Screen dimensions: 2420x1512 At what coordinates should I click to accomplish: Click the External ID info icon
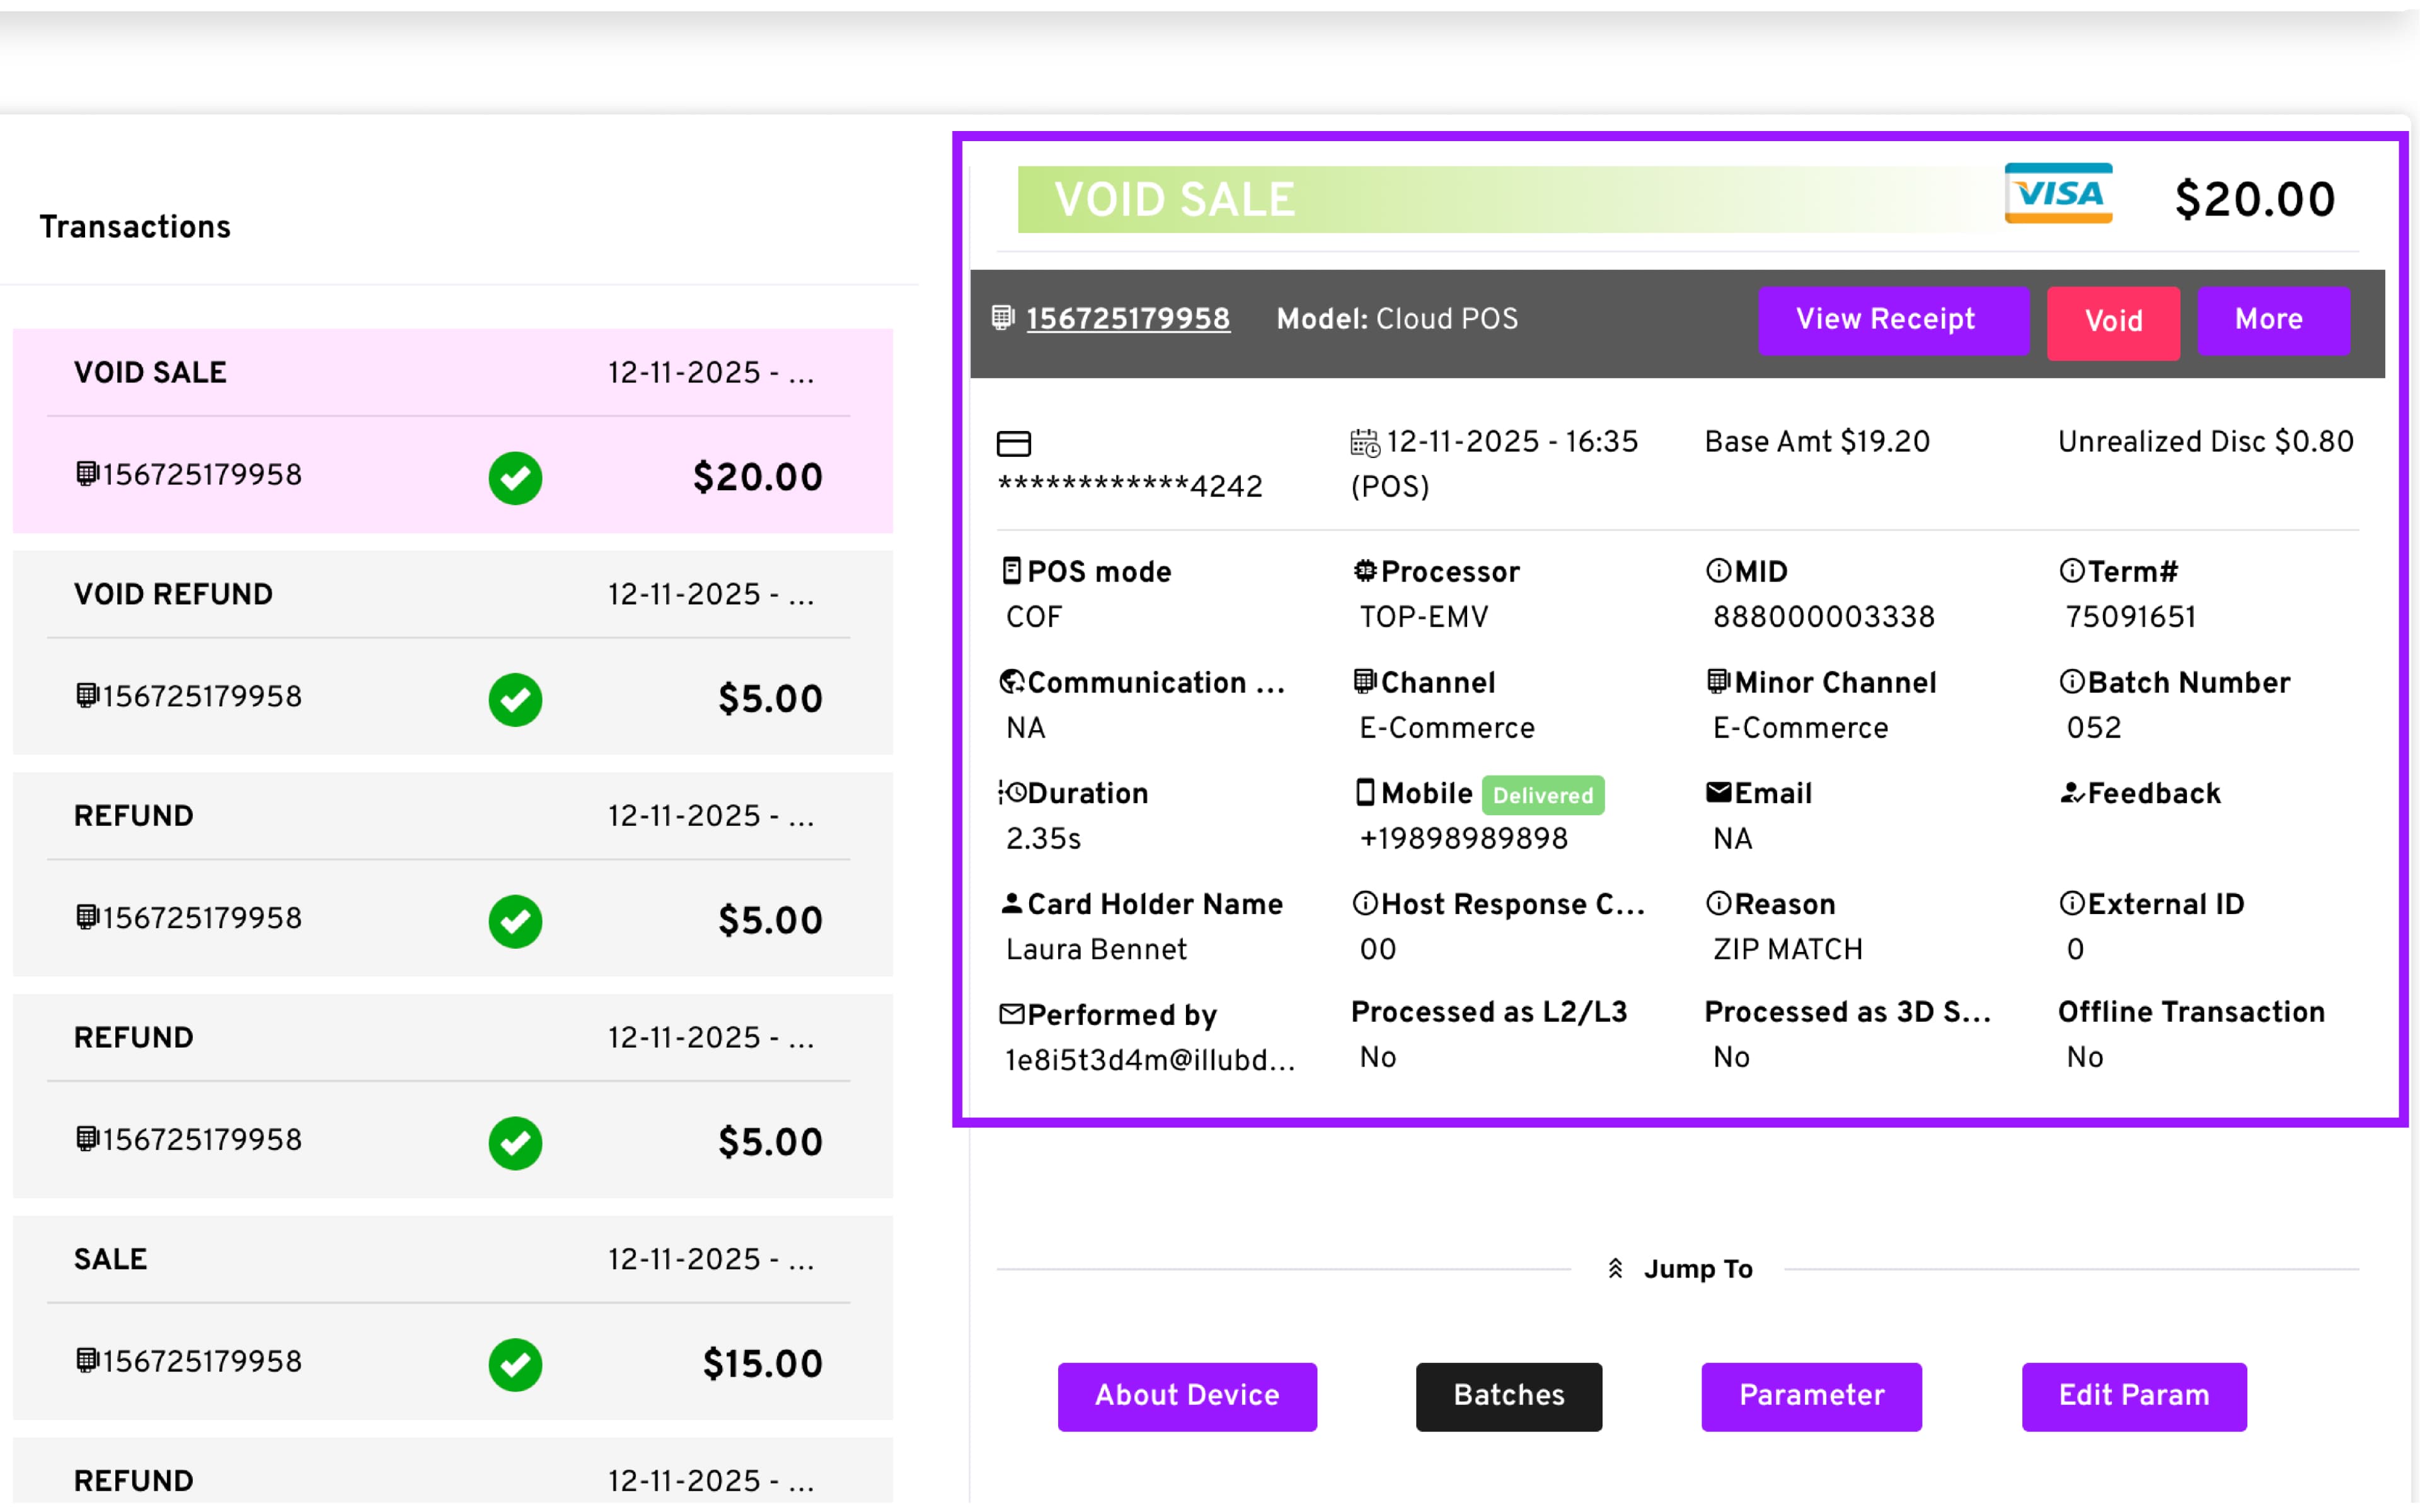pyautogui.click(x=2071, y=904)
